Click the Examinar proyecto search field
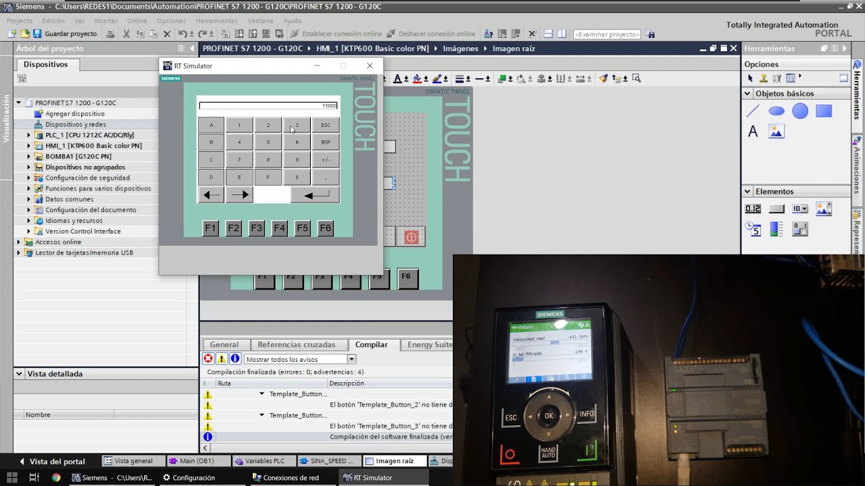The height and width of the screenshot is (486, 865). pos(607,34)
